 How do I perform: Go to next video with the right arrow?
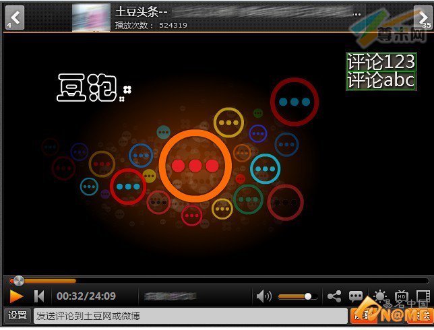[423, 18]
